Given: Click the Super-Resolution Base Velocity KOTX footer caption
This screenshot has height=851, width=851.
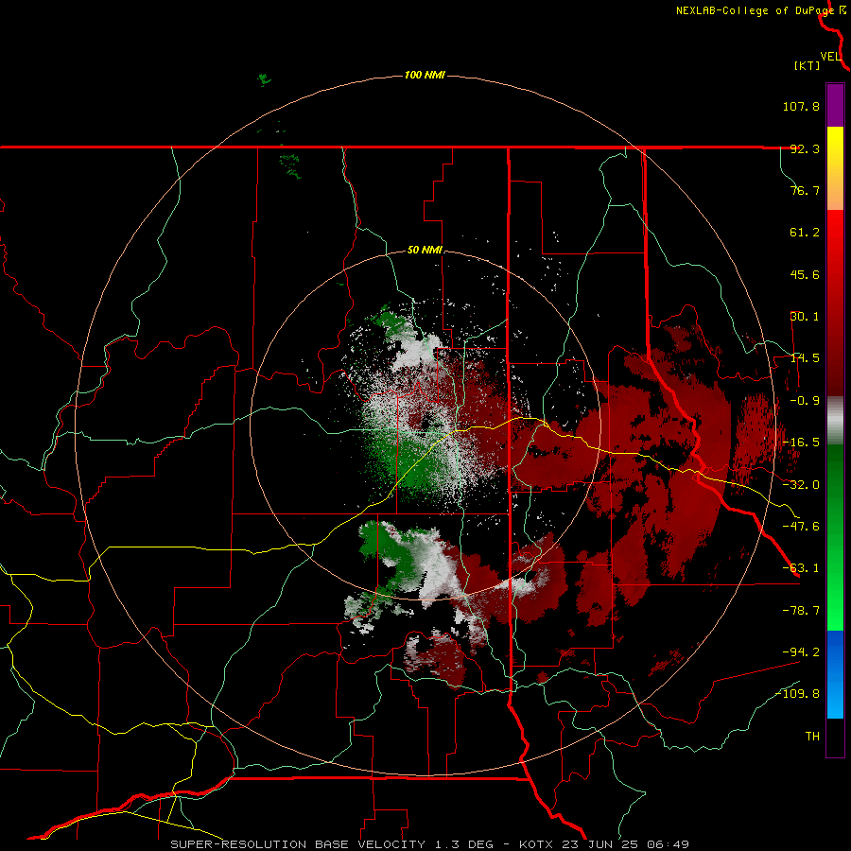Looking at the screenshot, I should point(430,844).
